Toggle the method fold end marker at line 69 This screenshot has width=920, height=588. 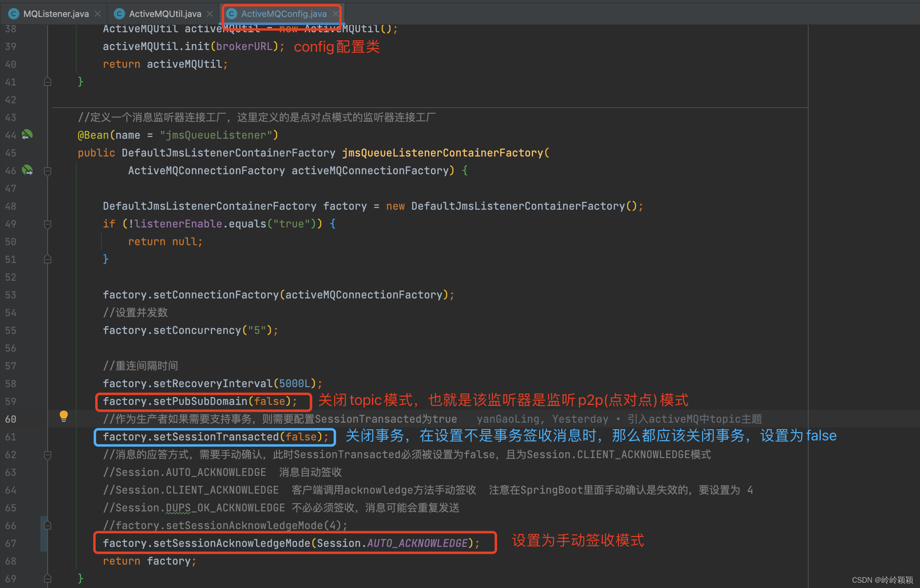tap(48, 579)
